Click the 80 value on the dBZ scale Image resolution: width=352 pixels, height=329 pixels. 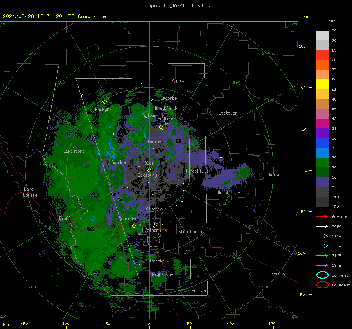click(334, 31)
